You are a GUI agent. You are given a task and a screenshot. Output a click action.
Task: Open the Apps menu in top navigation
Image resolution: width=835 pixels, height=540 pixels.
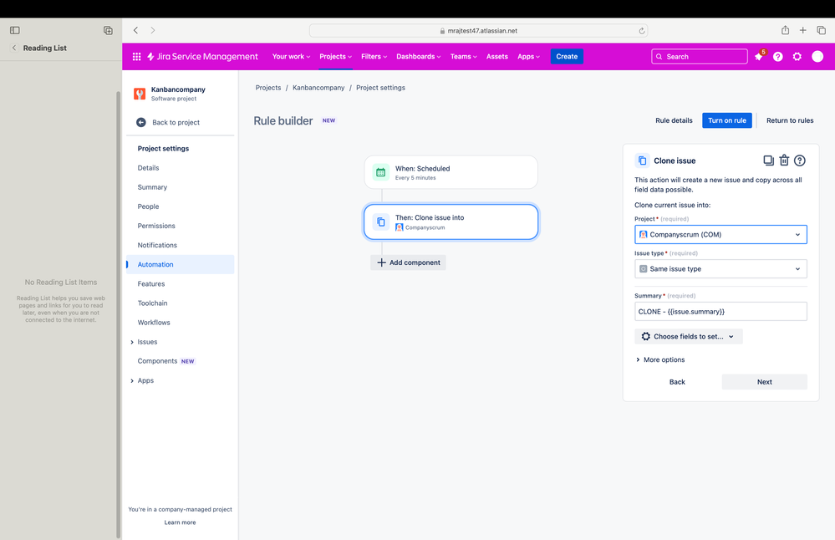point(528,57)
